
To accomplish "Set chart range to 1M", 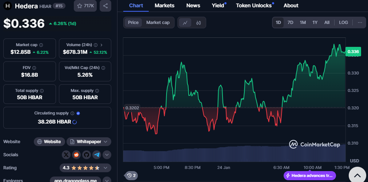I will pyautogui.click(x=303, y=23).
